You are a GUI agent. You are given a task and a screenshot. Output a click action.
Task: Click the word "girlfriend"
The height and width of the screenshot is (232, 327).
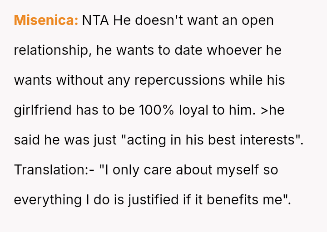click(43, 110)
